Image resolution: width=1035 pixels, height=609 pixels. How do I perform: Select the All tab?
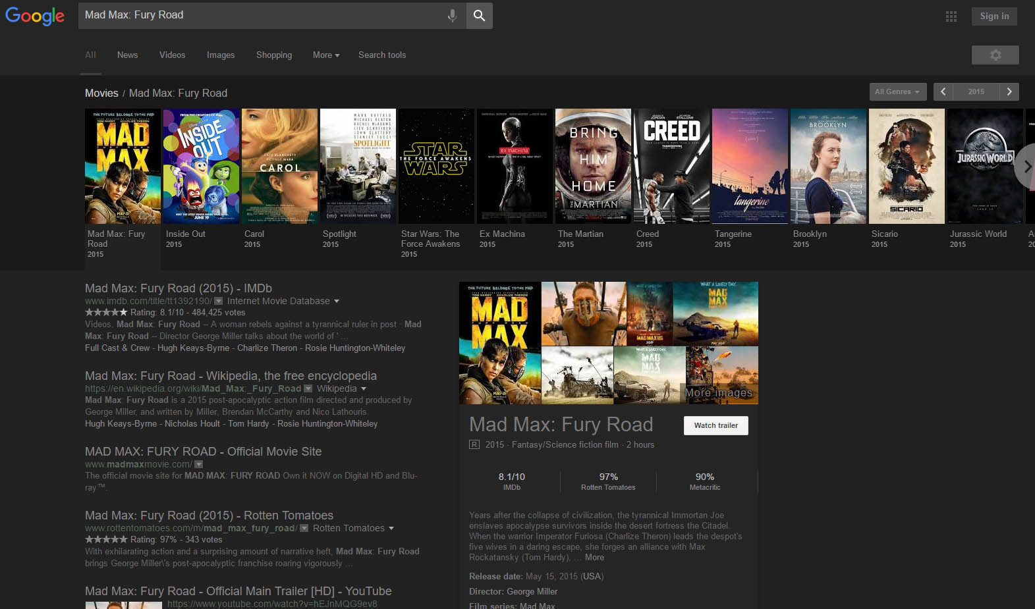[x=90, y=55]
